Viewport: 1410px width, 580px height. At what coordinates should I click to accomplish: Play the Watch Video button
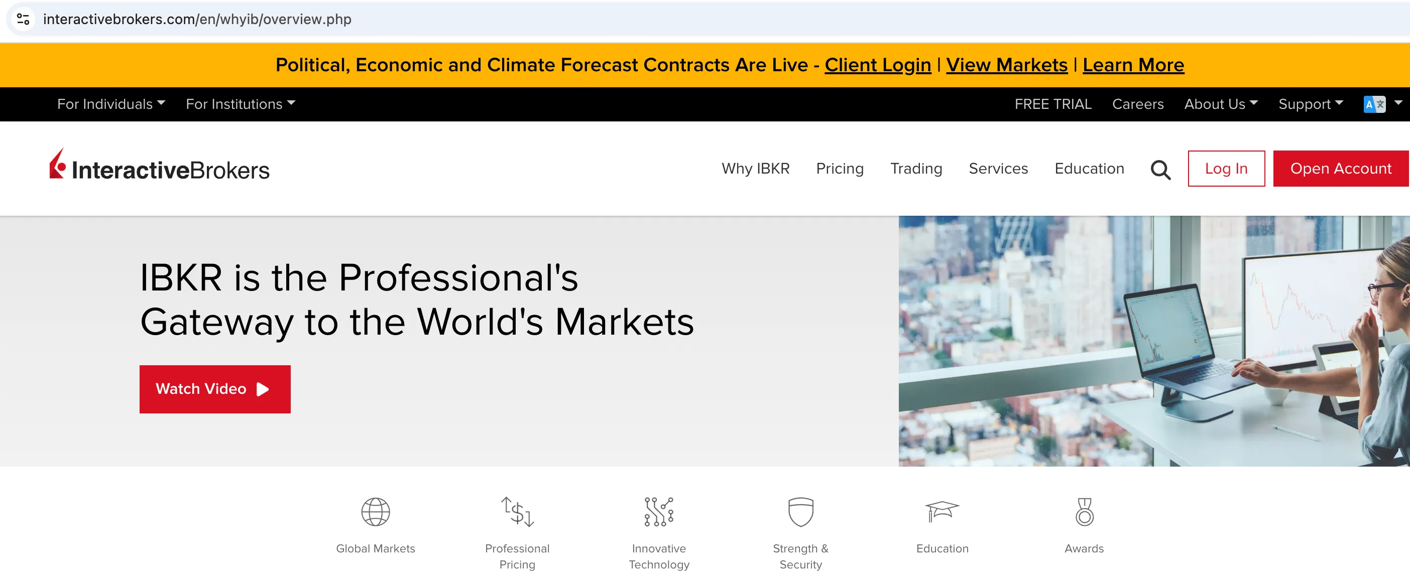[214, 389]
